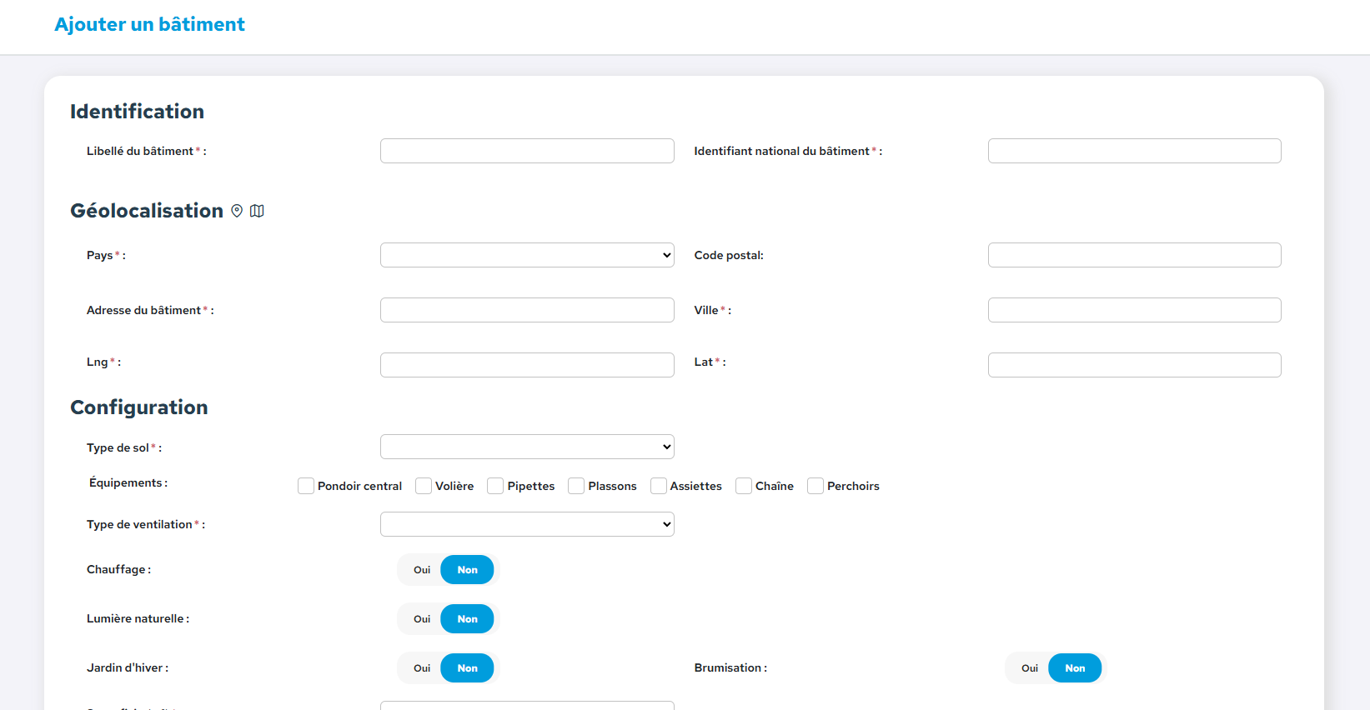The width and height of the screenshot is (1370, 710).
Task: Click the map icon beside Géolocalisation
Action: [257, 211]
